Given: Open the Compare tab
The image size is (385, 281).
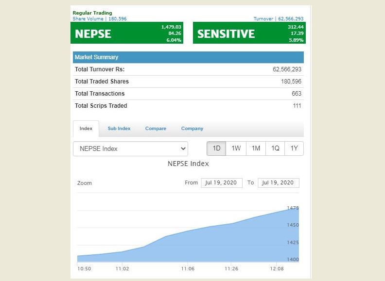Looking at the screenshot, I should 156,129.
